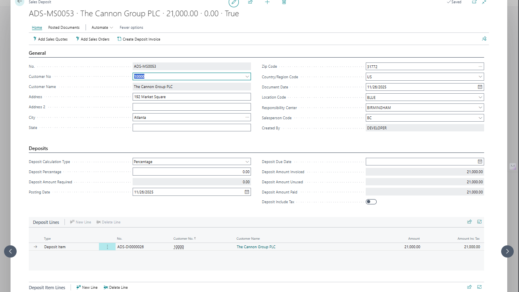Viewport: 519px width, 292px height.
Task: Switch to Posted Documents tab
Action: (x=64, y=28)
